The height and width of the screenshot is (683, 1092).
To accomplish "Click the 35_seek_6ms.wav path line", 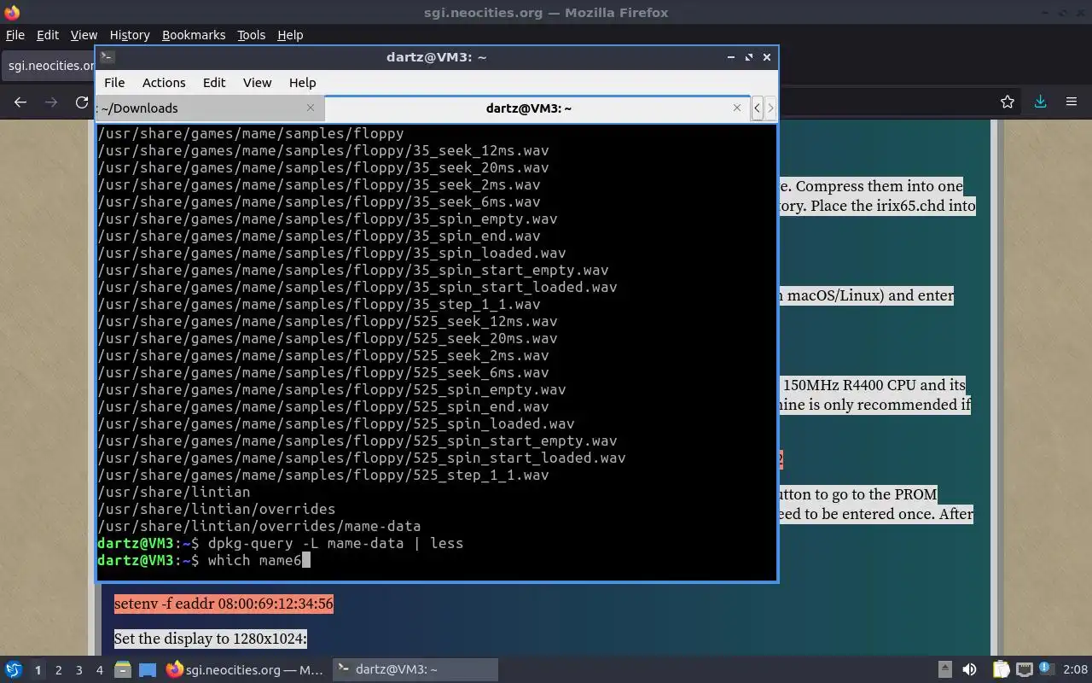I will point(319,201).
